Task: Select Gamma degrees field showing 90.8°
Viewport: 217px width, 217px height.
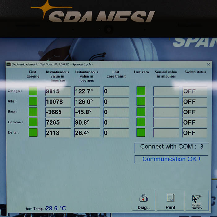Action: 87,122
